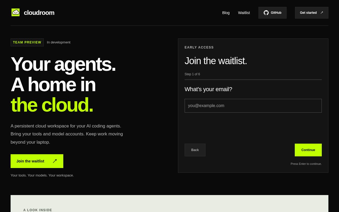This screenshot has width=339, height=212.
Task: Click 'Press Enter to continue.' hint
Action: tap(306, 164)
